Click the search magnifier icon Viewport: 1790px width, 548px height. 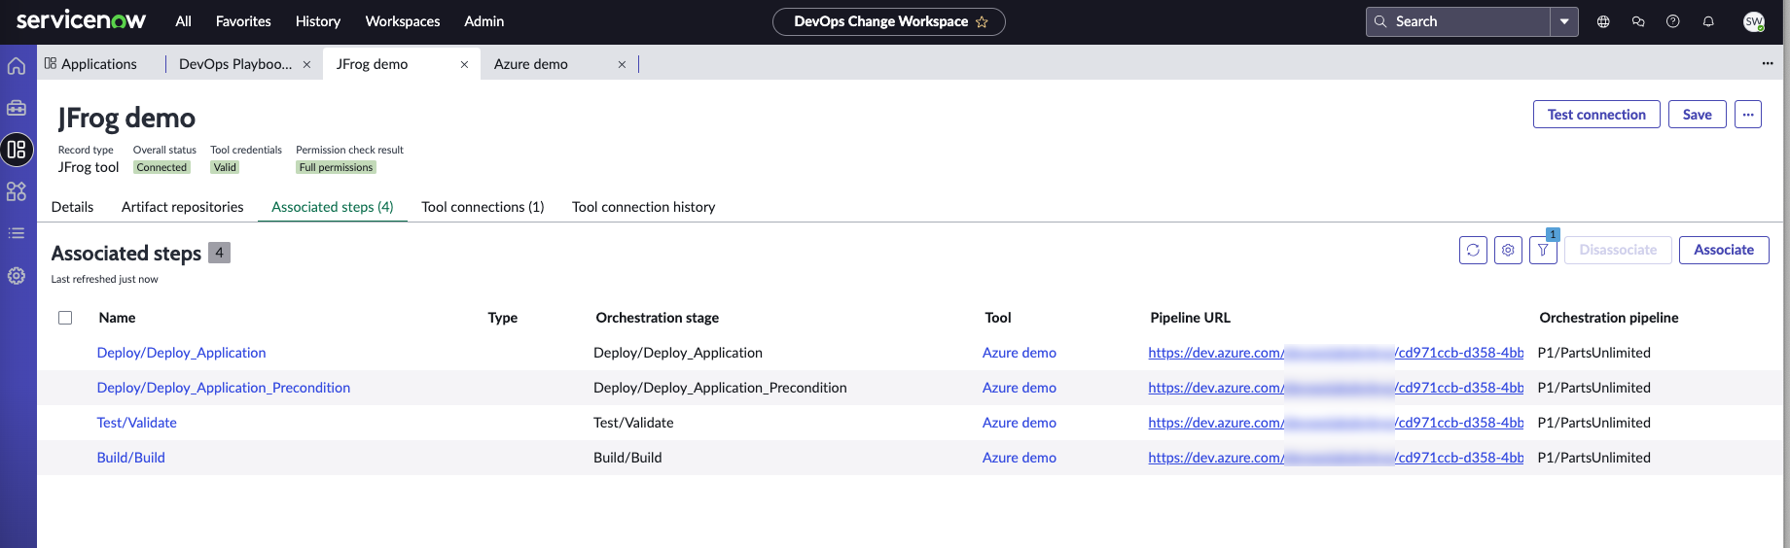pos(1380,21)
